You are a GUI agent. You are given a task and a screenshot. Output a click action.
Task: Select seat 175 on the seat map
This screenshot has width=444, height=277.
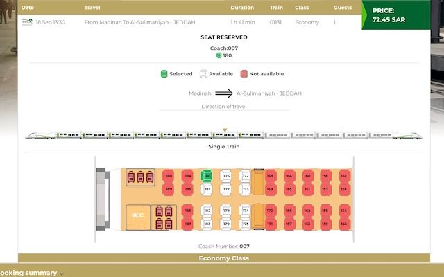pos(245,223)
